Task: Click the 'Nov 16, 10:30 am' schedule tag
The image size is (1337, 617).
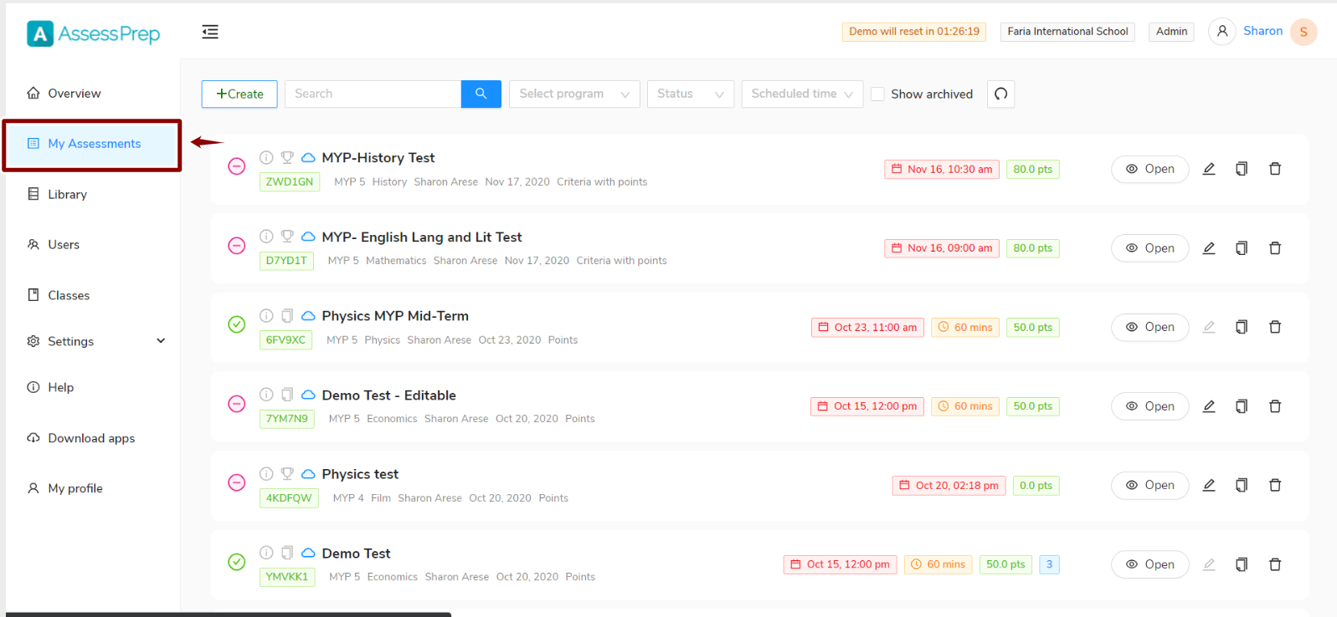Action: (x=942, y=169)
